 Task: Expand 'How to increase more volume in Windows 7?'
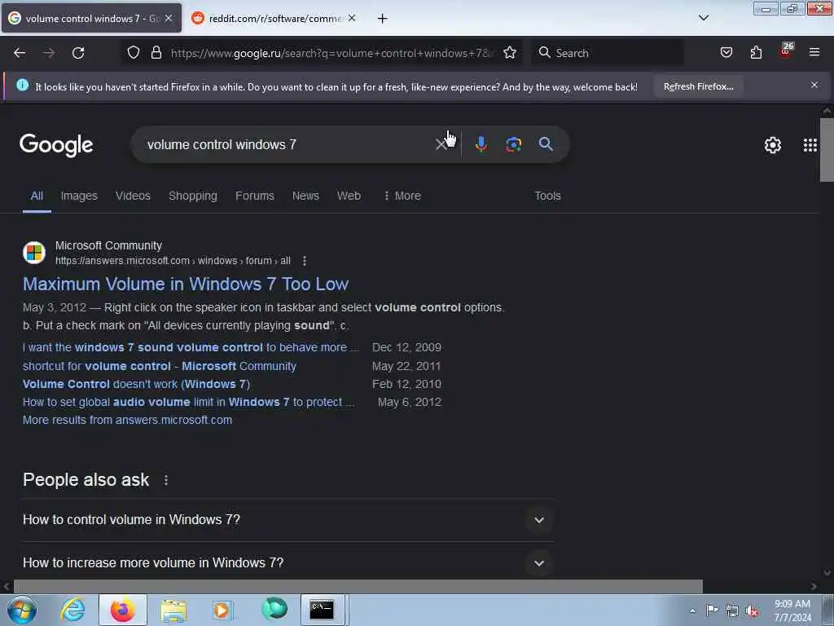(288, 562)
